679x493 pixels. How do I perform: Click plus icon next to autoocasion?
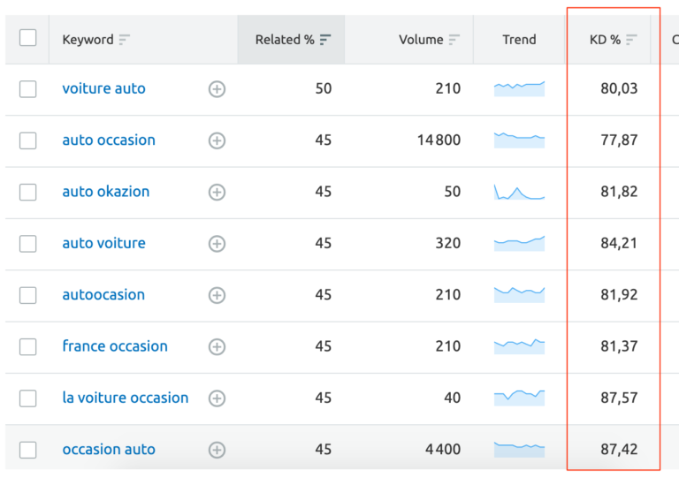point(217,295)
